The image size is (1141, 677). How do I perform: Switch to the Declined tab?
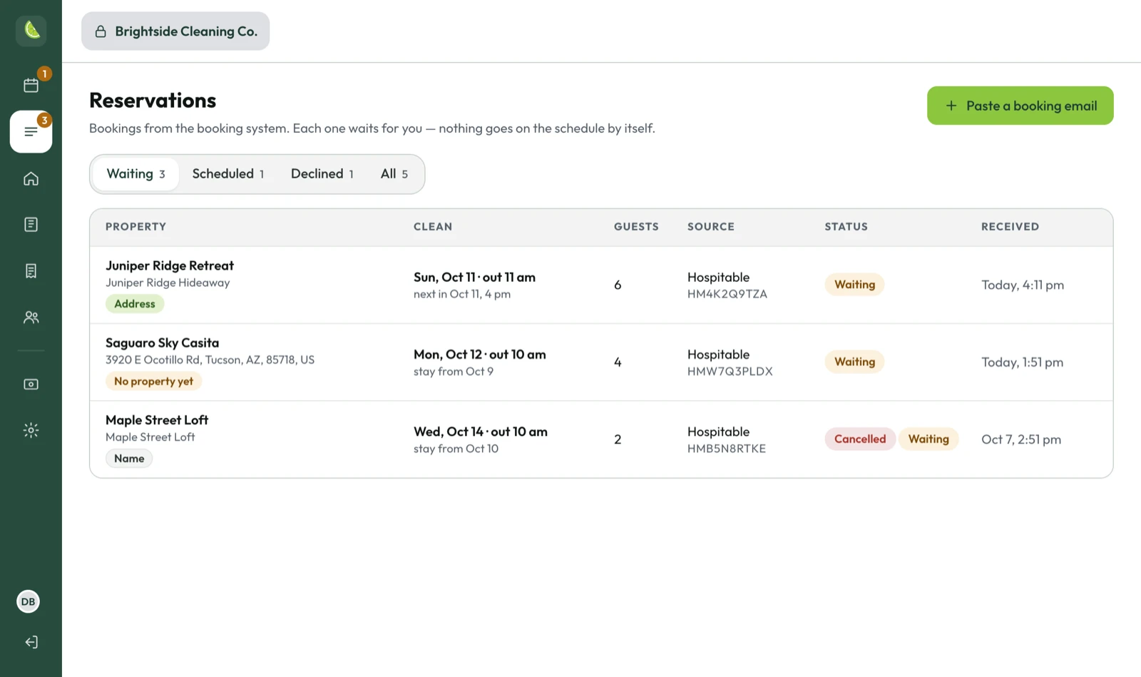click(x=322, y=174)
